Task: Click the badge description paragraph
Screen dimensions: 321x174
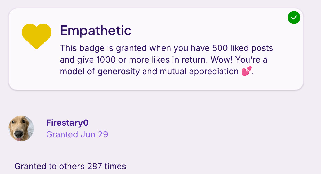Action: (x=167, y=60)
